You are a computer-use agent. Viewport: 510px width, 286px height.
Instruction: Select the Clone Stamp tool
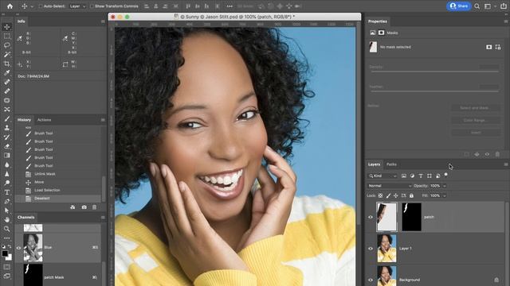coord(7,128)
